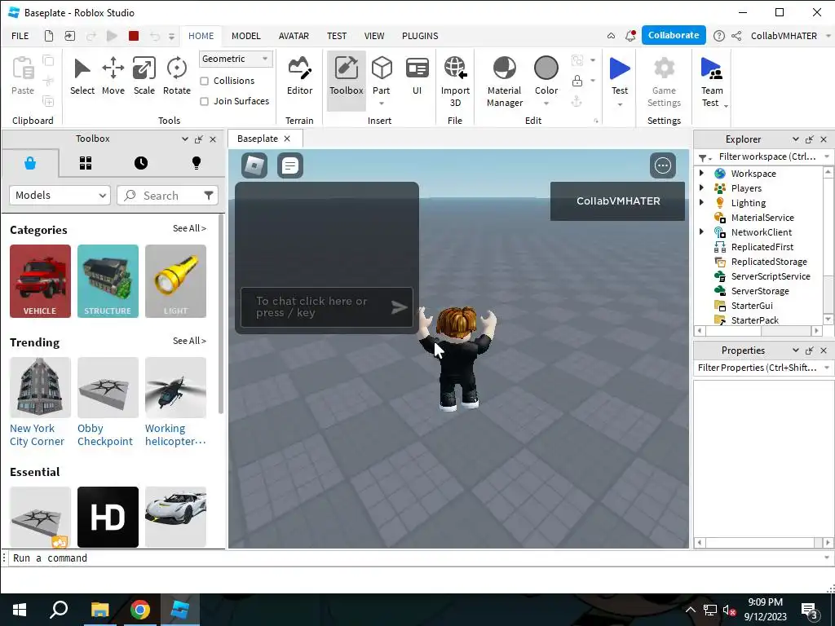Screen dimensions: 835x626
Task: Click the Toolbox search field
Action: [167, 196]
